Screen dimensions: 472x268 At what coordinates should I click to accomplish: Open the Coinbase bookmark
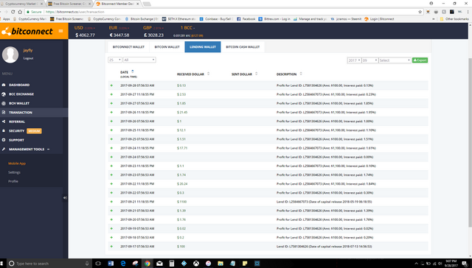tap(216, 19)
